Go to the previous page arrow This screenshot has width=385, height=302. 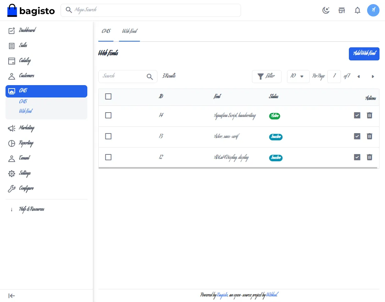(x=359, y=77)
